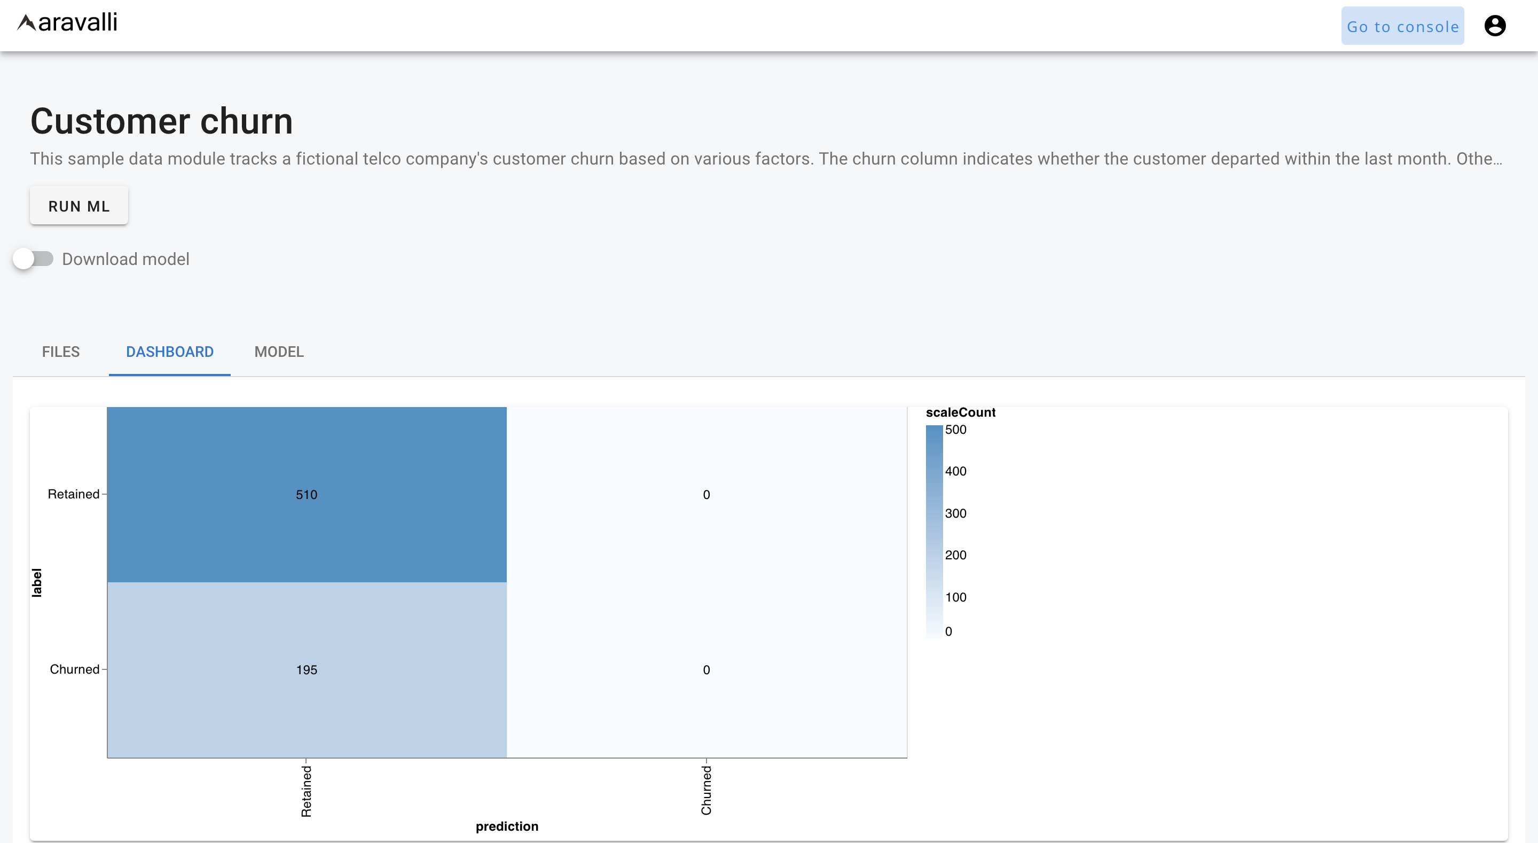Click the scaleCount legend title
The height and width of the screenshot is (843, 1538).
click(x=960, y=412)
